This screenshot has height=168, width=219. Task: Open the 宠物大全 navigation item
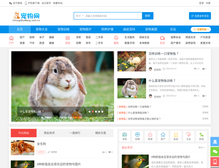point(41,29)
